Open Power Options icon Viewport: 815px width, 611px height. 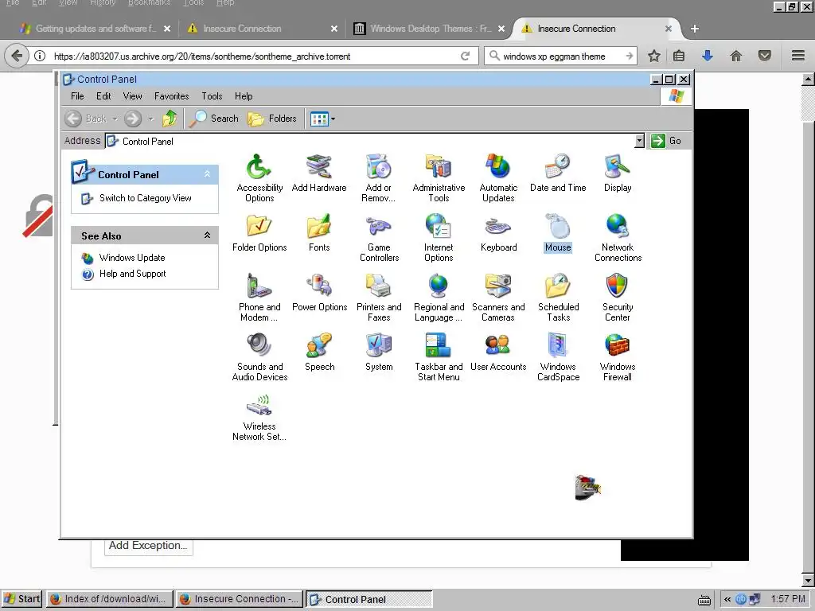(319, 293)
